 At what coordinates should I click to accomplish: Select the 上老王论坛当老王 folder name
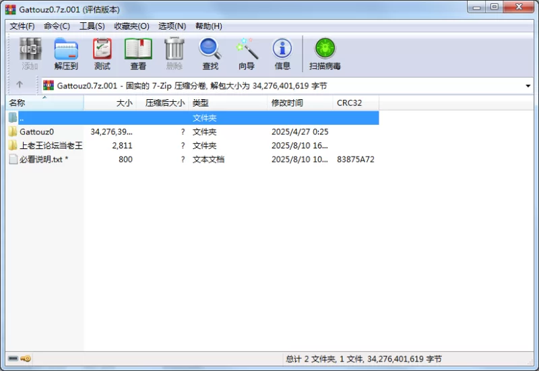coord(51,146)
